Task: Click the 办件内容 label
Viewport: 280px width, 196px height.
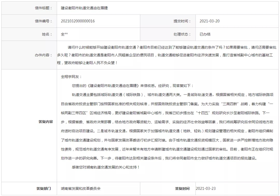Action: (x=43, y=55)
